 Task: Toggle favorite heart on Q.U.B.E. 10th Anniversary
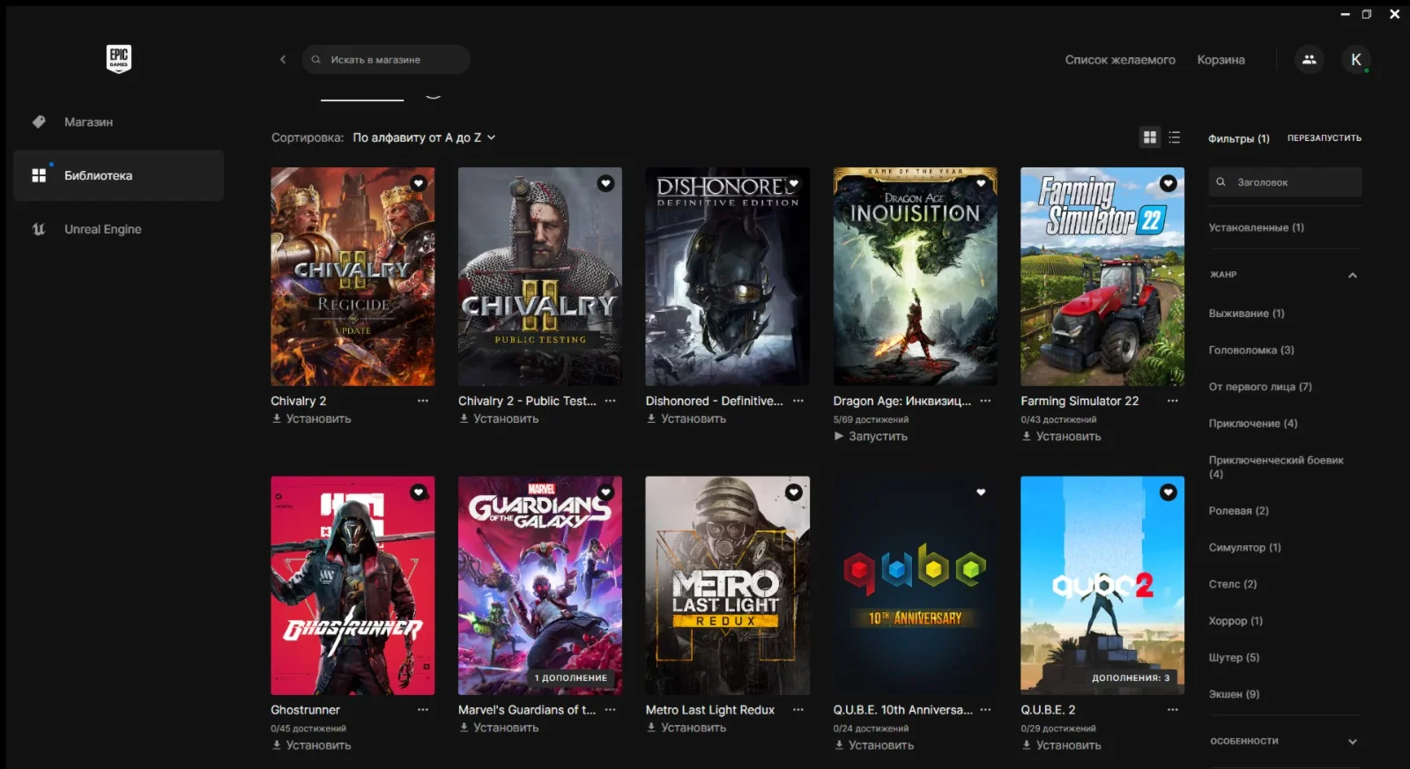click(981, 492)
